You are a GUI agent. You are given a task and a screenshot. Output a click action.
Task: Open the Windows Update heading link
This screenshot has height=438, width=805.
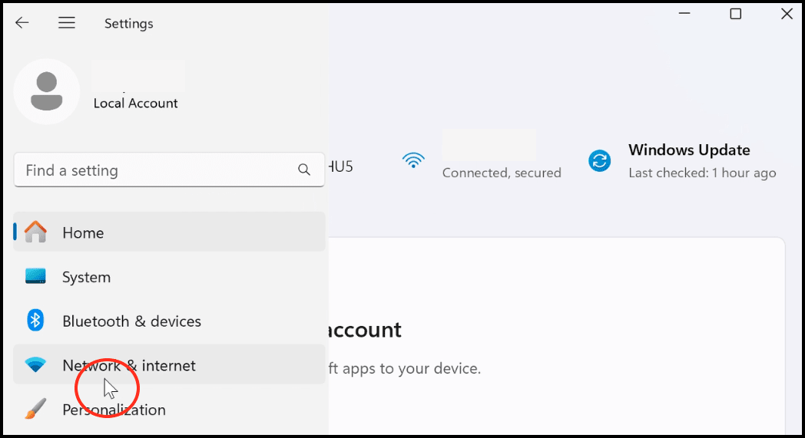tap(689, 150)
